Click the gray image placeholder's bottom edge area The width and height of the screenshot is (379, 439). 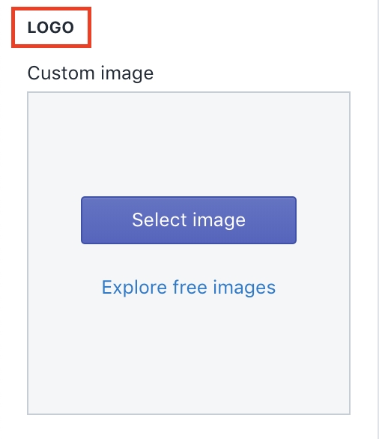coord(189,414)
